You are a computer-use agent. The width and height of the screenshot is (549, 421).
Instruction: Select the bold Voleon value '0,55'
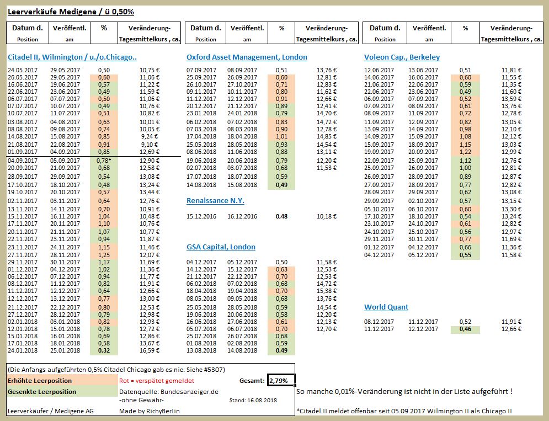point(465,255)
